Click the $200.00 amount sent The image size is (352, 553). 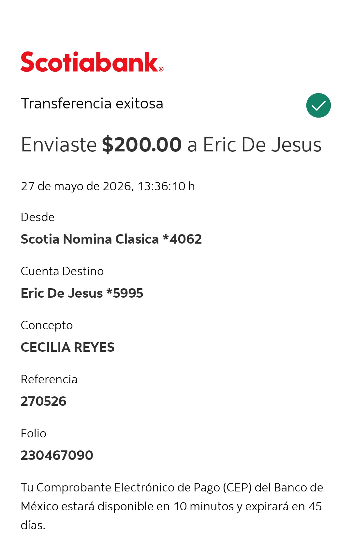[x=142, y=145]
